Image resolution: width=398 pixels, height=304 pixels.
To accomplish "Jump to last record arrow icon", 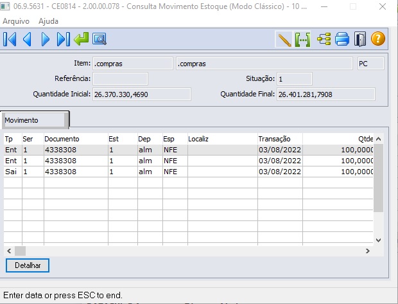I will pyautogui.click(x=63, y=39).
